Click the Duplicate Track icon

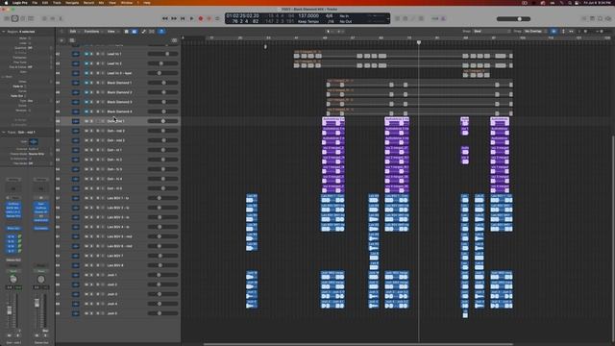72,40
